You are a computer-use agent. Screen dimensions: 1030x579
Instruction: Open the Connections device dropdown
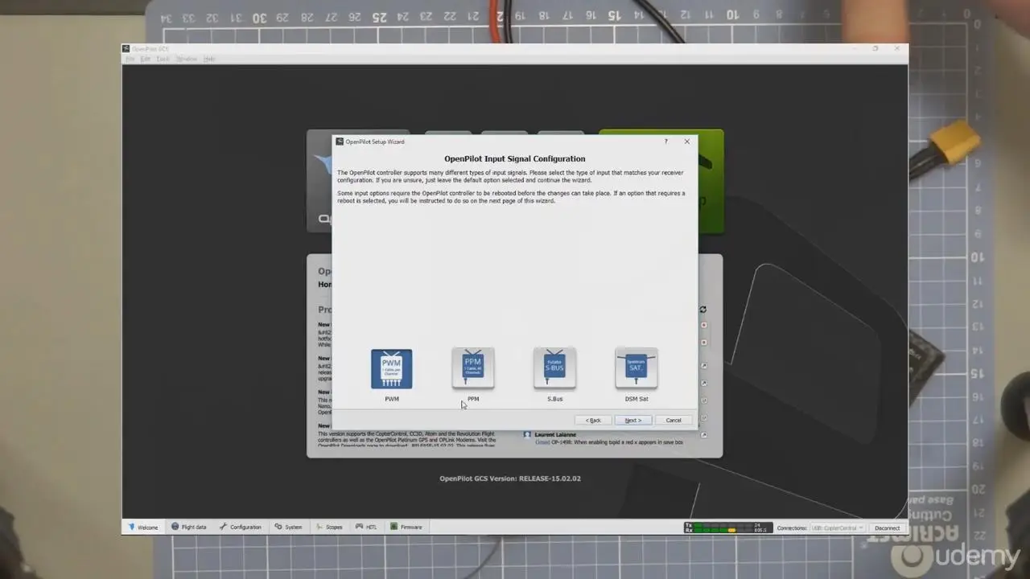pos(838,528)
